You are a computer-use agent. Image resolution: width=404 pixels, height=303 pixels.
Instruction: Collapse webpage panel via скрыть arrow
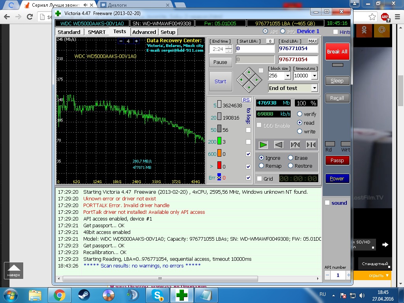tap(387, 275)
